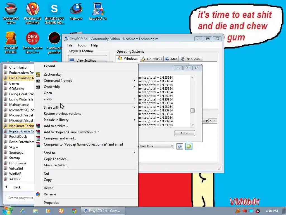Open the SNIPED!! EPIC GAMER 360 Skype icon
The height and width of the screenshot is (215, 286).
(54, 13)
